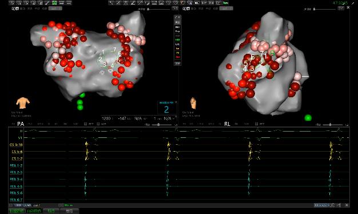Open the gray dropdown beside the right map tabs
The image size is (358, 214).
pos(226,9)
